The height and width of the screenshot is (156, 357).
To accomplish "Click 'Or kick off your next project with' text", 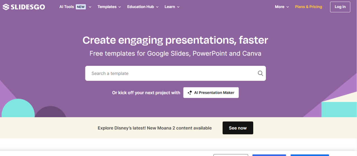I will [x=146, y=93].
